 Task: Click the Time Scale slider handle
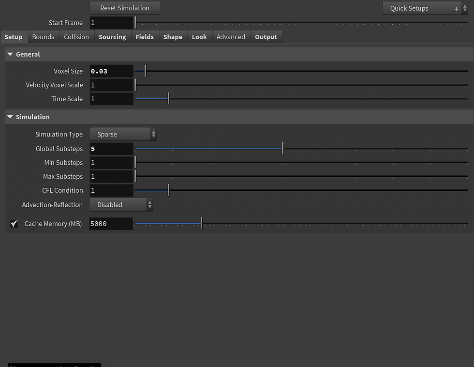(x=169, y=99)
